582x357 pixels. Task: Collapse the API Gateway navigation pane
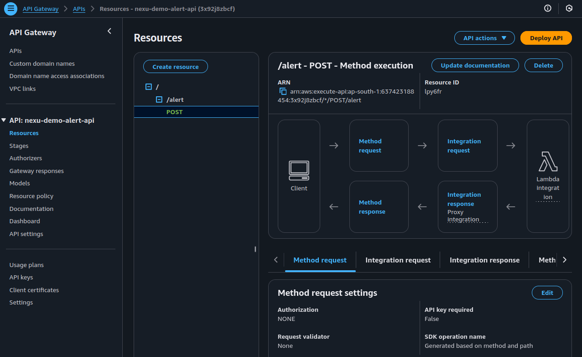click(x=109, y=31)
